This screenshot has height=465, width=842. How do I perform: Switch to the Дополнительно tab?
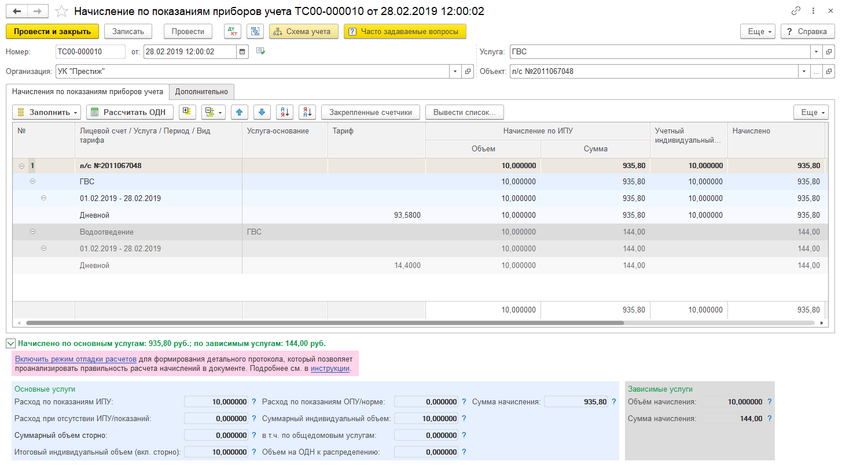[x=202, y=91]
